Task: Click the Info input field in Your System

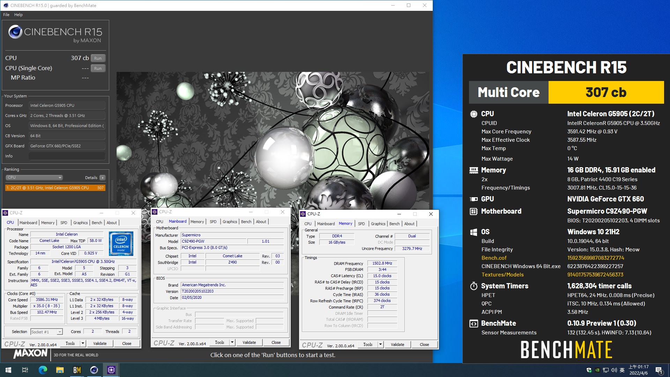Action: (x=67, y=156)
